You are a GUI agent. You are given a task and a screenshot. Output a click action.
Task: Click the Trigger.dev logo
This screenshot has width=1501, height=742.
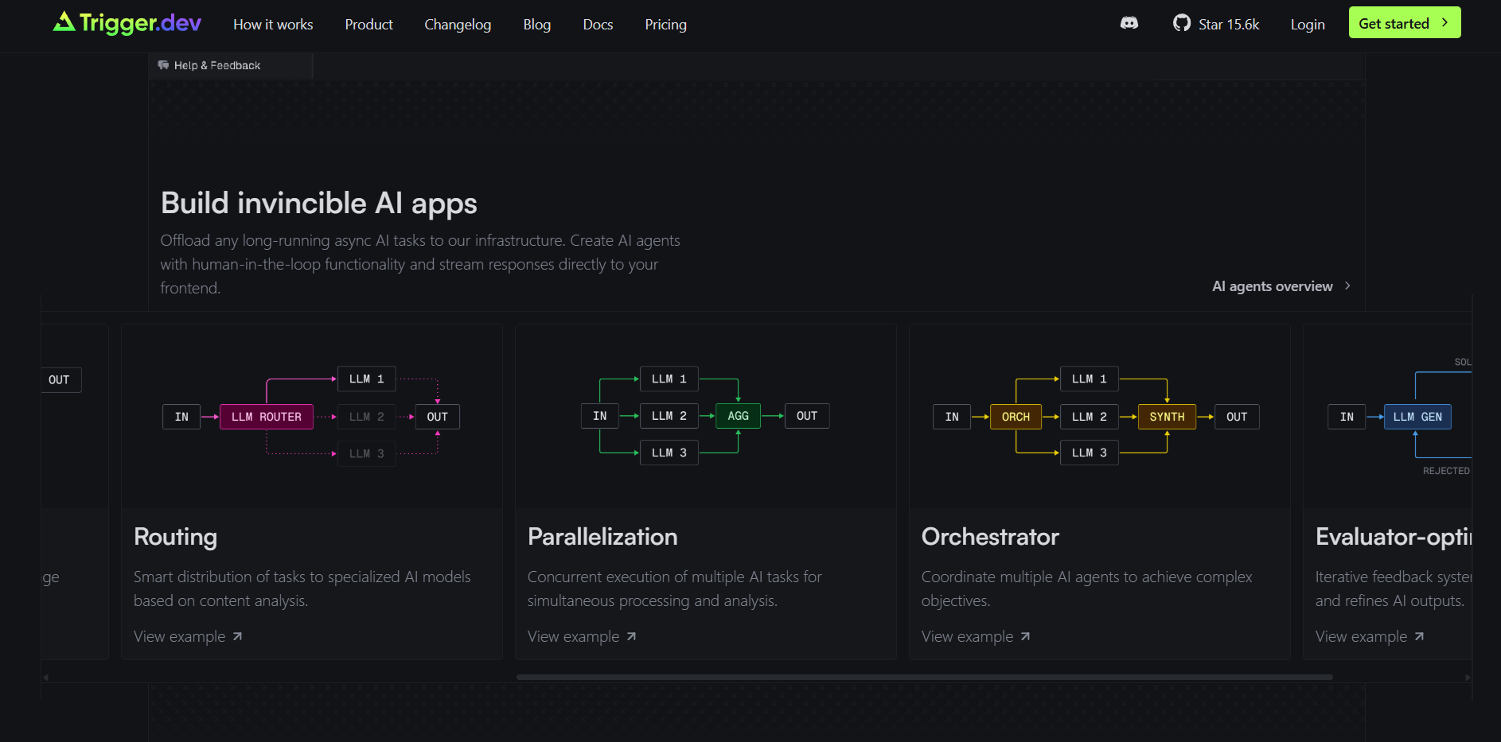pyautogui.click(x=127, y=23)
